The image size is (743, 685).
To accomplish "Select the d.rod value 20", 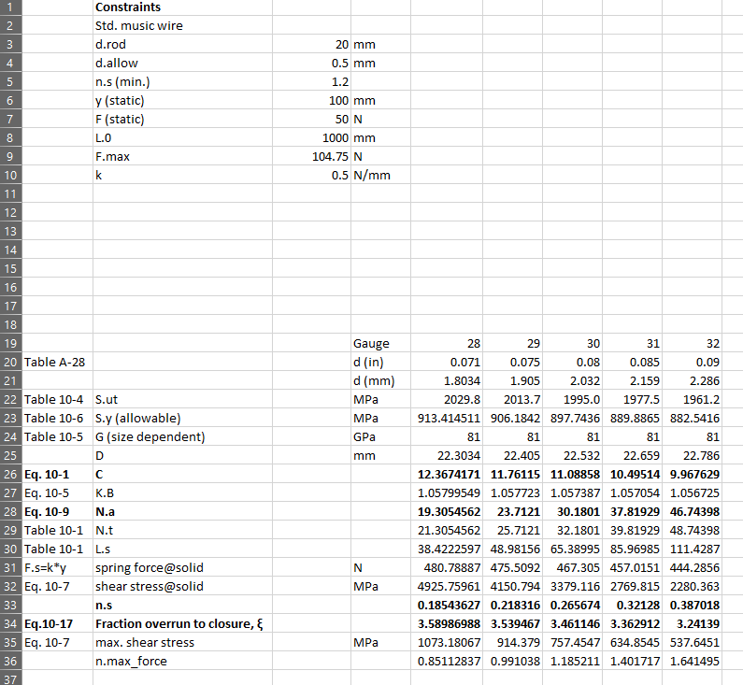I will click(311, 44).
